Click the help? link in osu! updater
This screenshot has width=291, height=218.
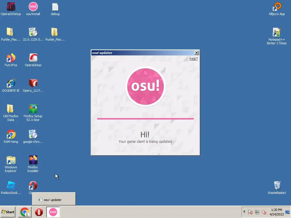tap(194, 58)
